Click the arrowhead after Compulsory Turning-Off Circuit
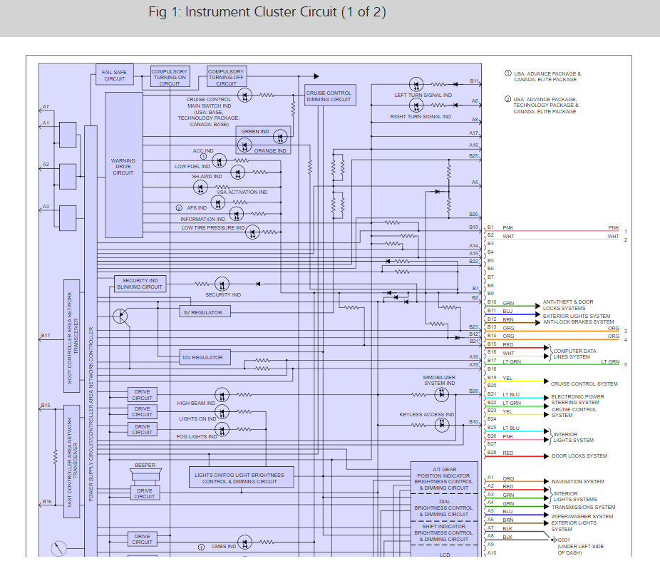Viewport: 660px width, 571px height. [316, 76]
